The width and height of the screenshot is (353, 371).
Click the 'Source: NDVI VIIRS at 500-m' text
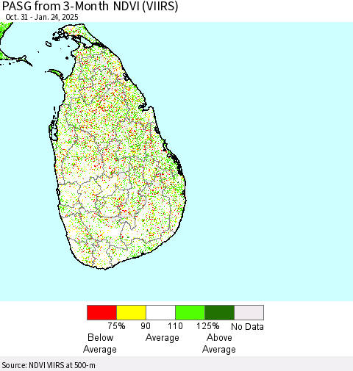tap(49, 365)
